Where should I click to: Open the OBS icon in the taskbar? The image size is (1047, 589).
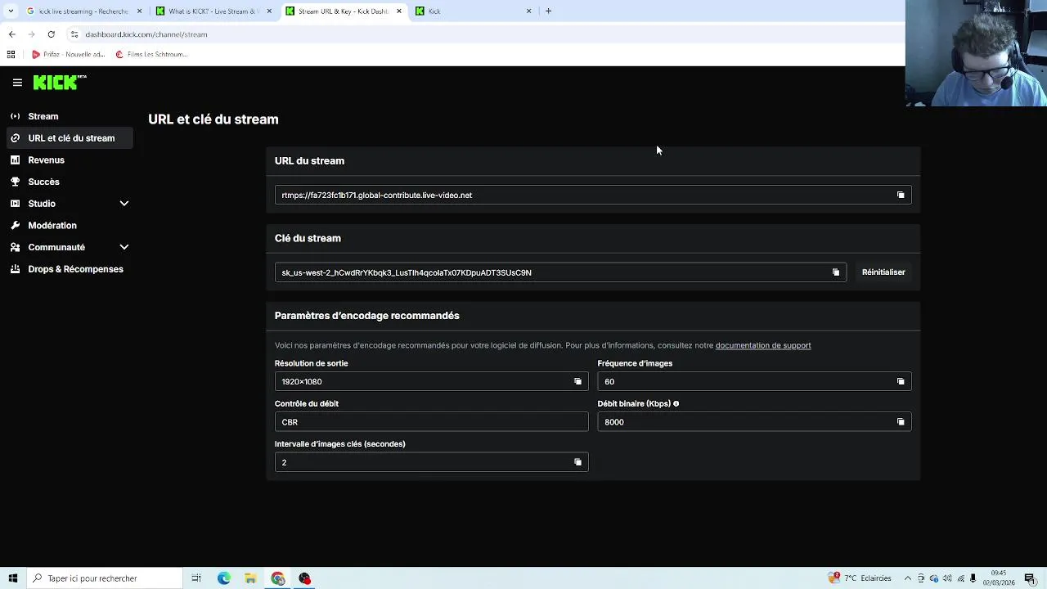point(305,578)
